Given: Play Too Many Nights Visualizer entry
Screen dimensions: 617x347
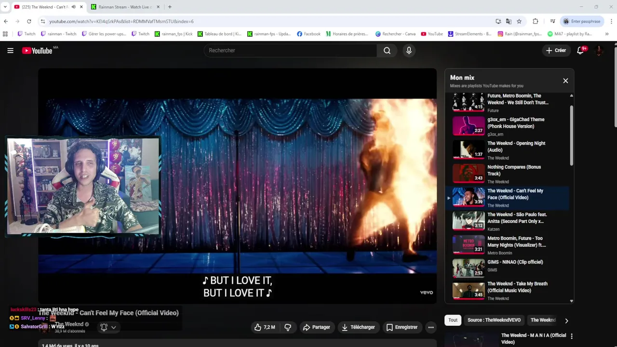Looking at the screenshot, I should tap(508, 245).
